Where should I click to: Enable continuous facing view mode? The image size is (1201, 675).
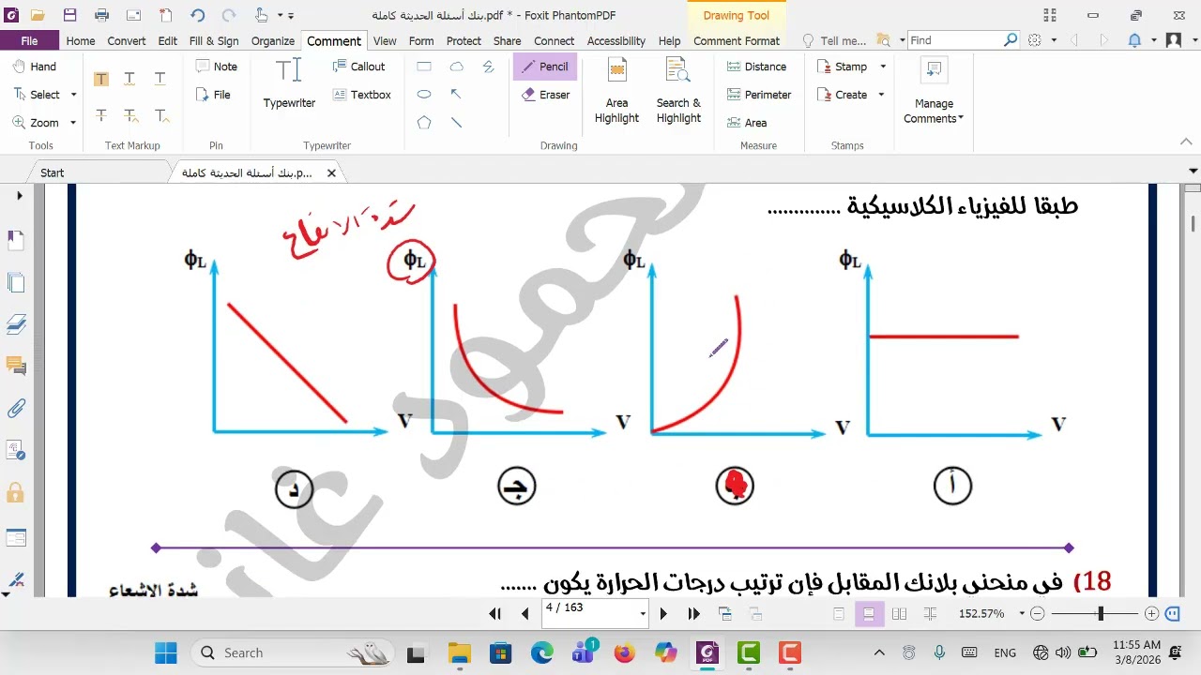(x=930, y=614)
